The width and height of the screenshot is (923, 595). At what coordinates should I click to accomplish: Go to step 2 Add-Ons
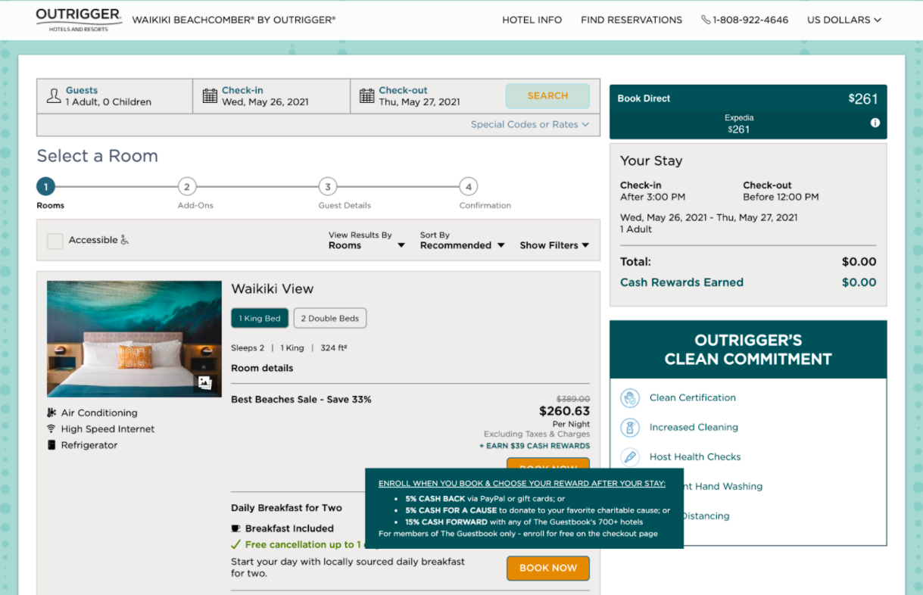tap(186, 186)
